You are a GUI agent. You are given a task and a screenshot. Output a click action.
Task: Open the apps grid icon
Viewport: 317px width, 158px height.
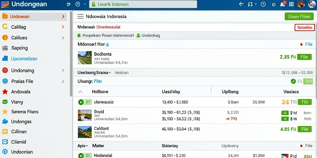click(291, 4)
